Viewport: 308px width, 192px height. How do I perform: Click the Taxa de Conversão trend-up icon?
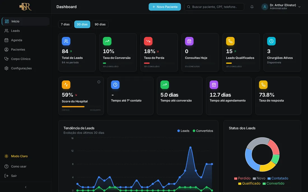tap(107, 41)
